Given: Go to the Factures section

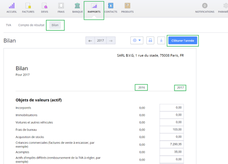Looking at the screenshot, I should pos(28,6).
